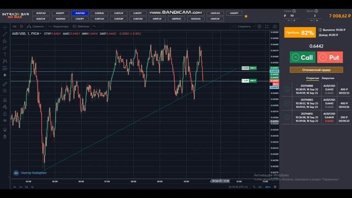Toggle auto scale on the price axis
Viewport: 352px width, 198px height.
tap(268, 187)
